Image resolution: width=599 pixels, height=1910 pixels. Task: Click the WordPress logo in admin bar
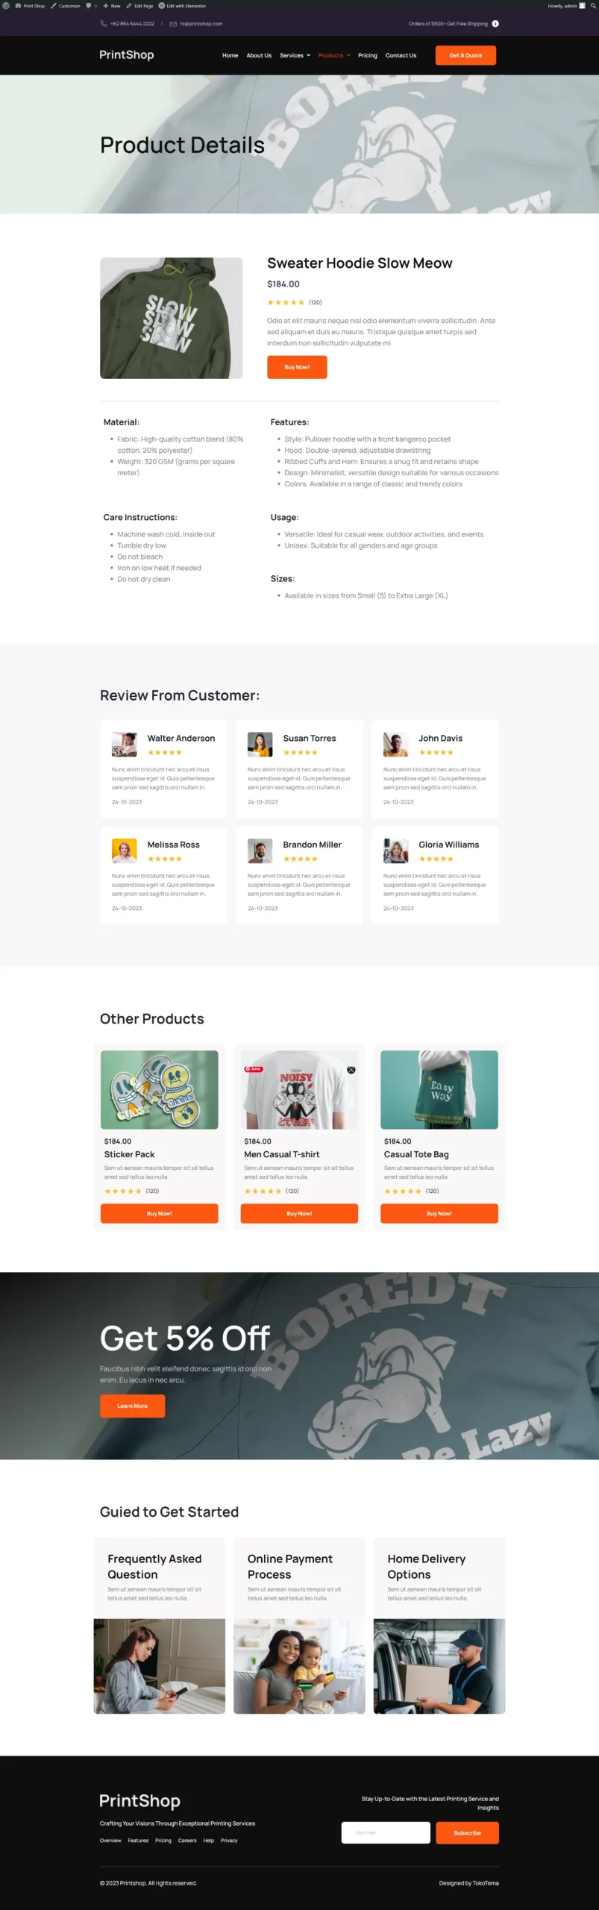point(6,5)
